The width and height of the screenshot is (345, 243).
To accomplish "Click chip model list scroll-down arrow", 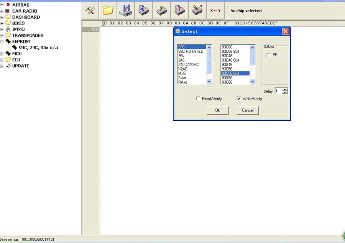I will pyautogui.click(x=252, y=81).
